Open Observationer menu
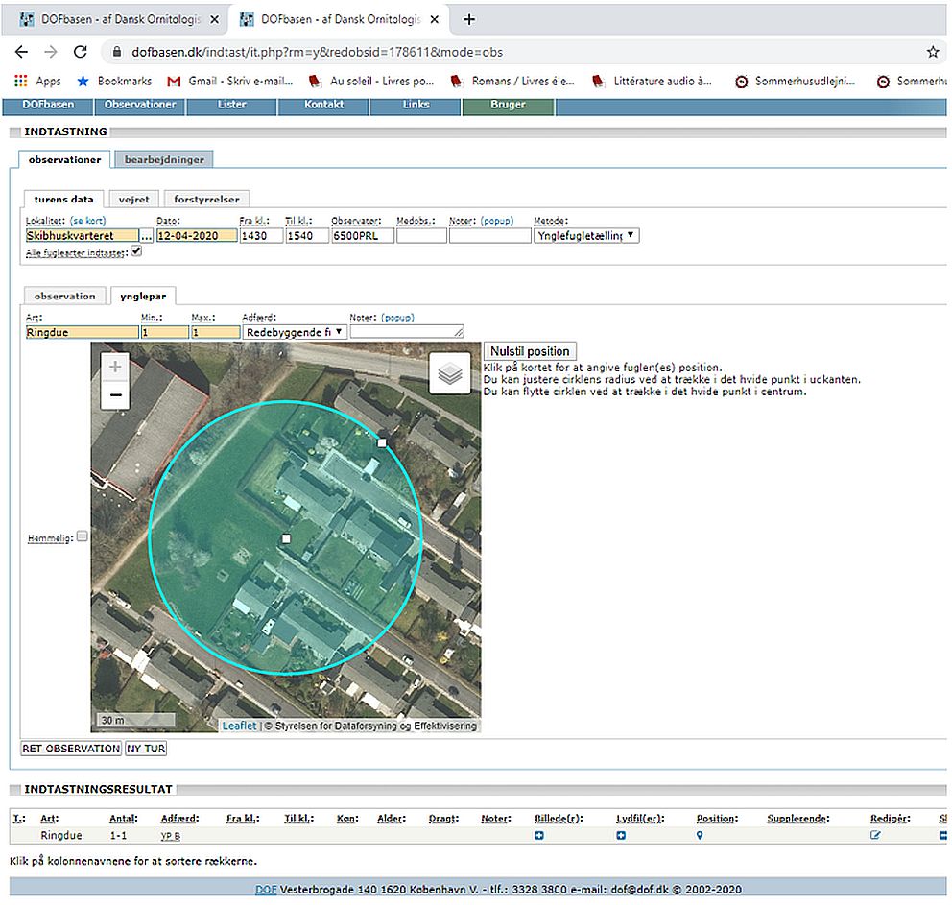This screenshot has width=952, height=905. coord(140,105)
